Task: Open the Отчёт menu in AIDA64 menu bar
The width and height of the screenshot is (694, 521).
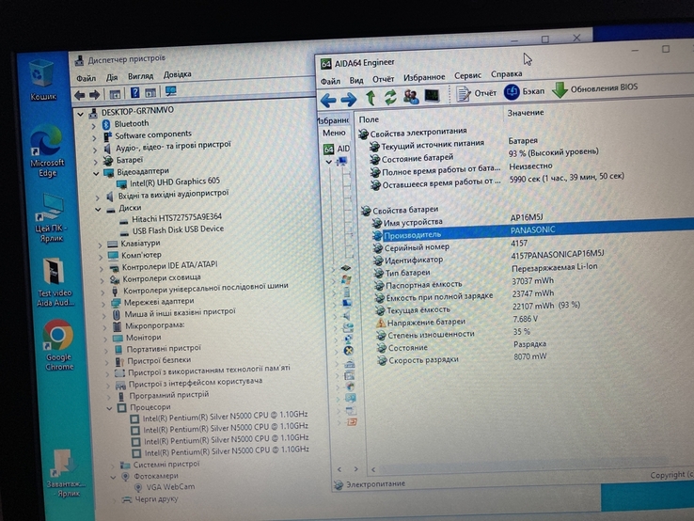Action: [383, 79]
